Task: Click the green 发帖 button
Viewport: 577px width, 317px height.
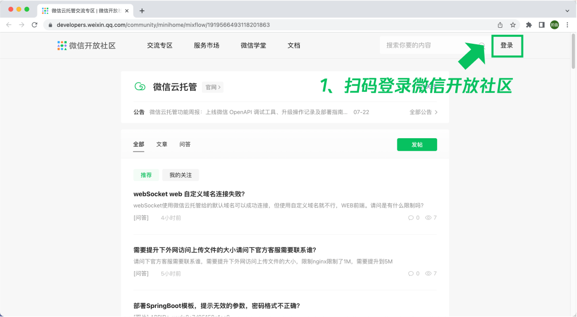Action: pos(417,145)
